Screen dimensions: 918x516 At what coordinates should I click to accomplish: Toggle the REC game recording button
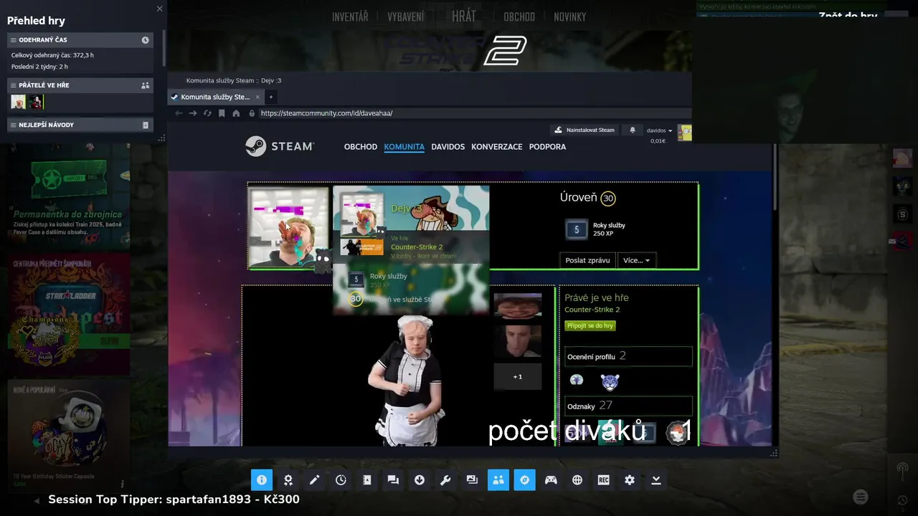(603, 480)
